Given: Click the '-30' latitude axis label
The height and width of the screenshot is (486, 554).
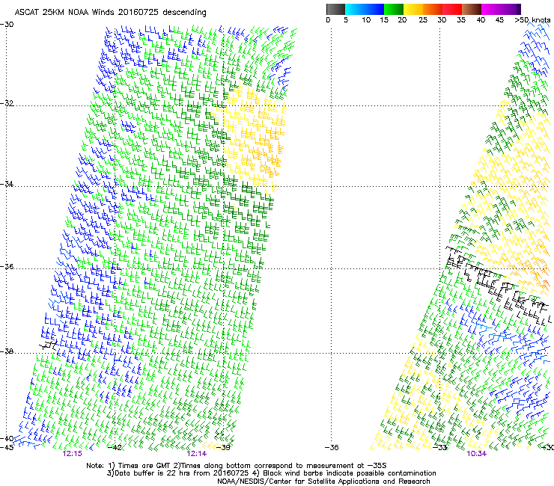Looking at the screenshot, I should (7, 25).
